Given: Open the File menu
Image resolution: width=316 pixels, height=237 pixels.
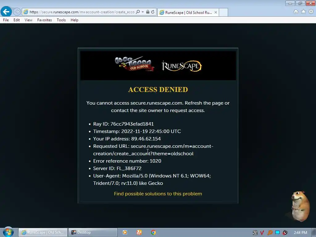Looking at the screenshot, I should (x=6, y=20).
